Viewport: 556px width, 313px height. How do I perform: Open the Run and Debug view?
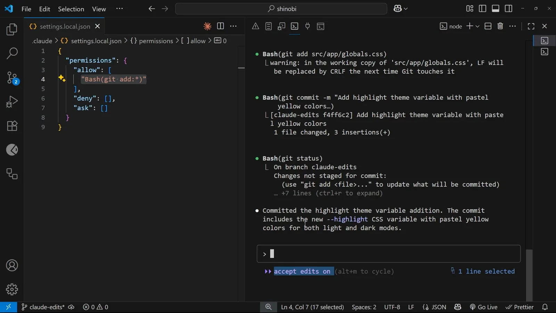[x=12, y=102]
